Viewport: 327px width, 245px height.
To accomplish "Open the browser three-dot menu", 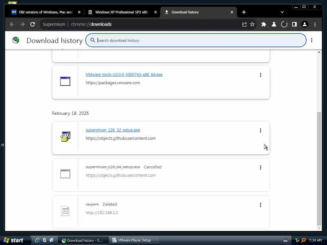I will coord(315,24).
